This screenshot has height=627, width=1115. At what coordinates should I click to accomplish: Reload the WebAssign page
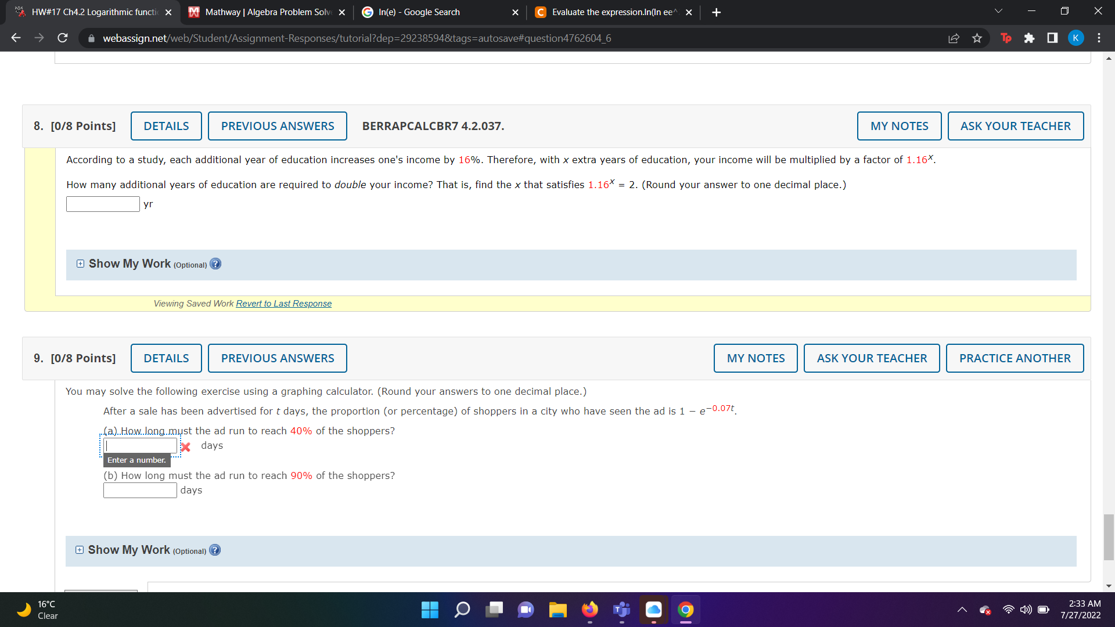click(63, 38)
